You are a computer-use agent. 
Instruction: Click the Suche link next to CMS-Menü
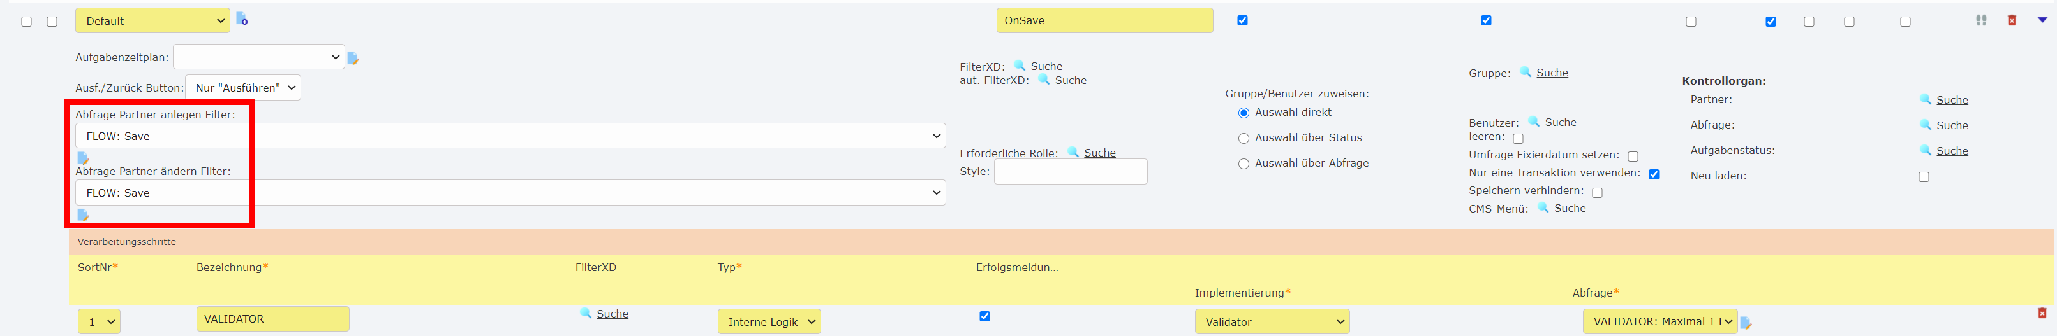1570,209
